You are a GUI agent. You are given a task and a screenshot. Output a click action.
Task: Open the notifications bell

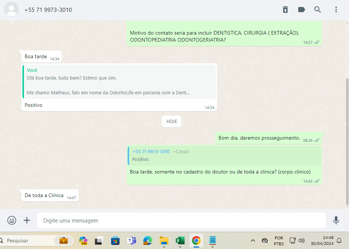[339, 241]
